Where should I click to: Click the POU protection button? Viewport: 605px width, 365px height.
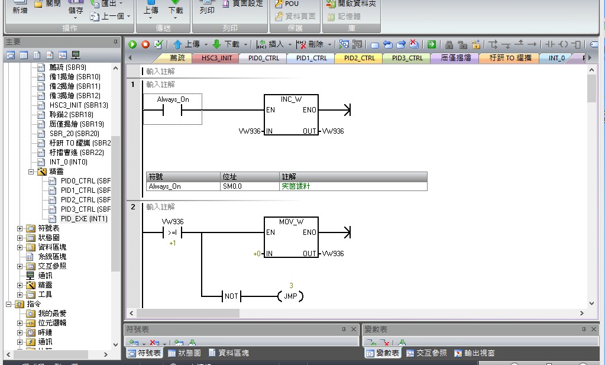point(286,4)
